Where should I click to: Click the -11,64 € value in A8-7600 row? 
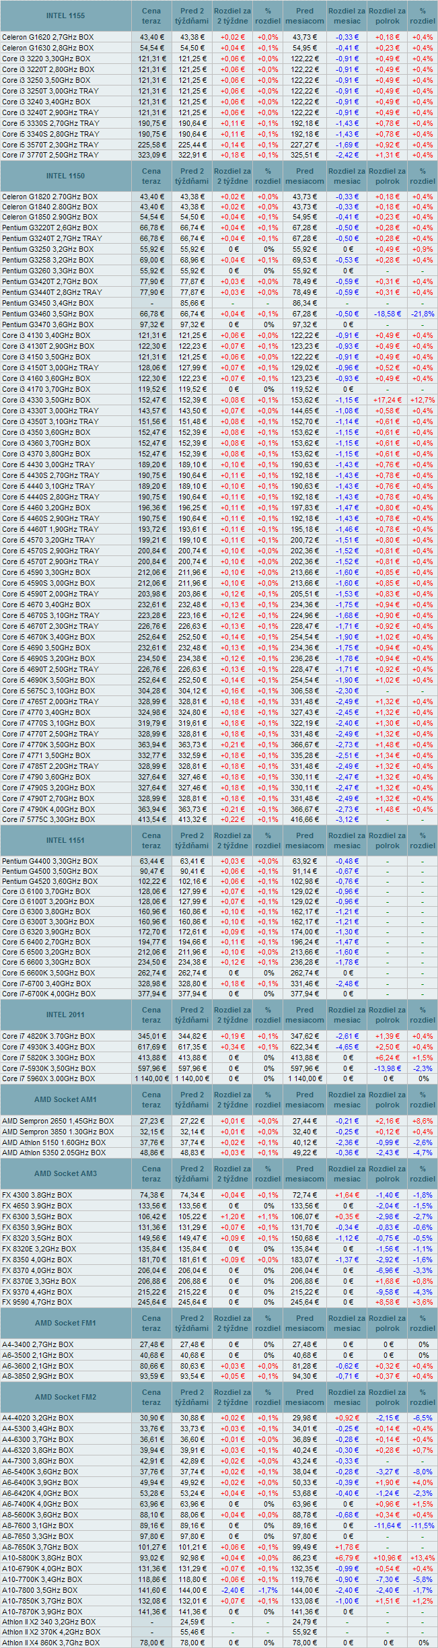pos(388,1525)
